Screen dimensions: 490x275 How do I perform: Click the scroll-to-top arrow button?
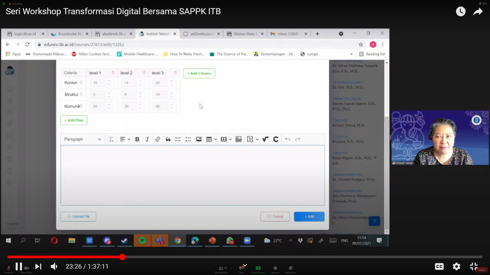coord(374,221)
